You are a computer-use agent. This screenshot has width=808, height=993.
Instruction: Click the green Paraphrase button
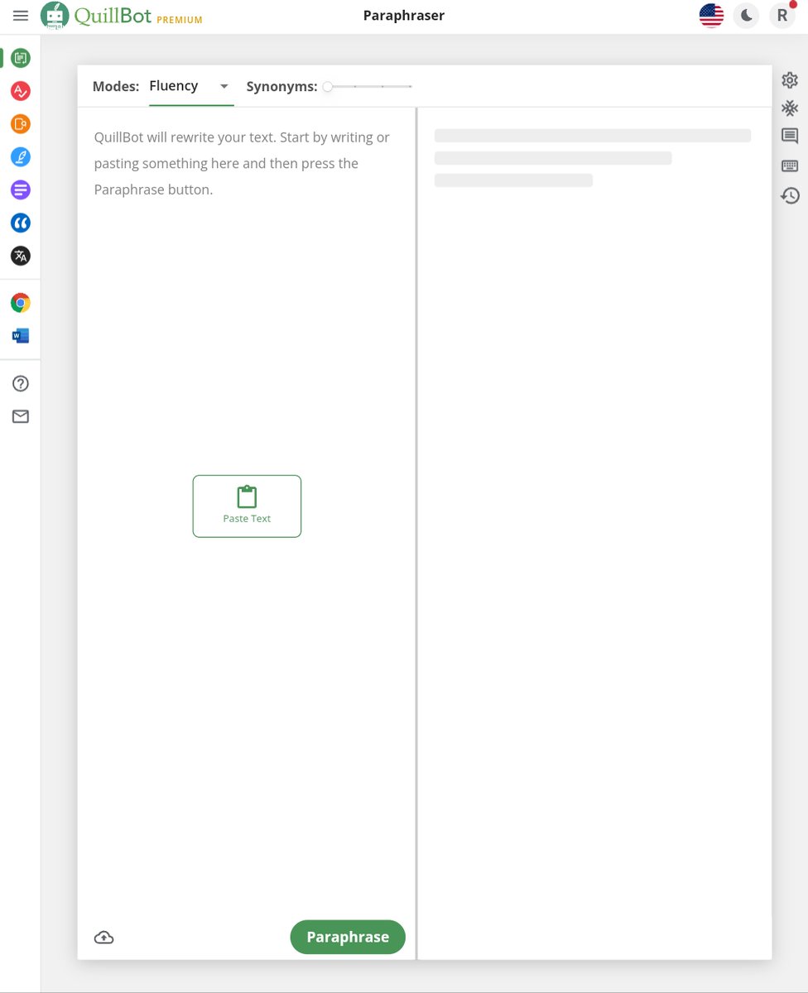[348, 937]
